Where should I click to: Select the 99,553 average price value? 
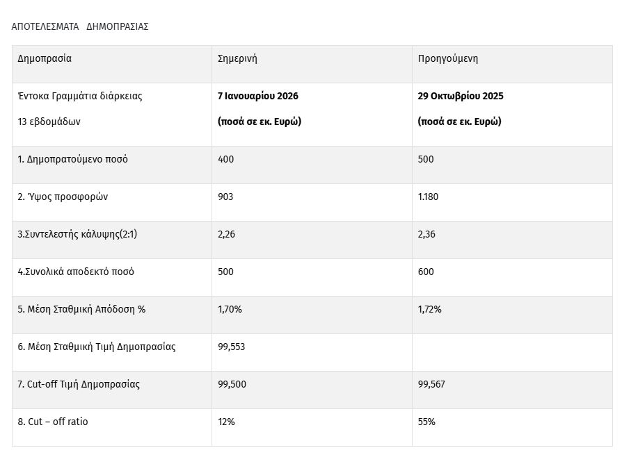tap(231, 347)
